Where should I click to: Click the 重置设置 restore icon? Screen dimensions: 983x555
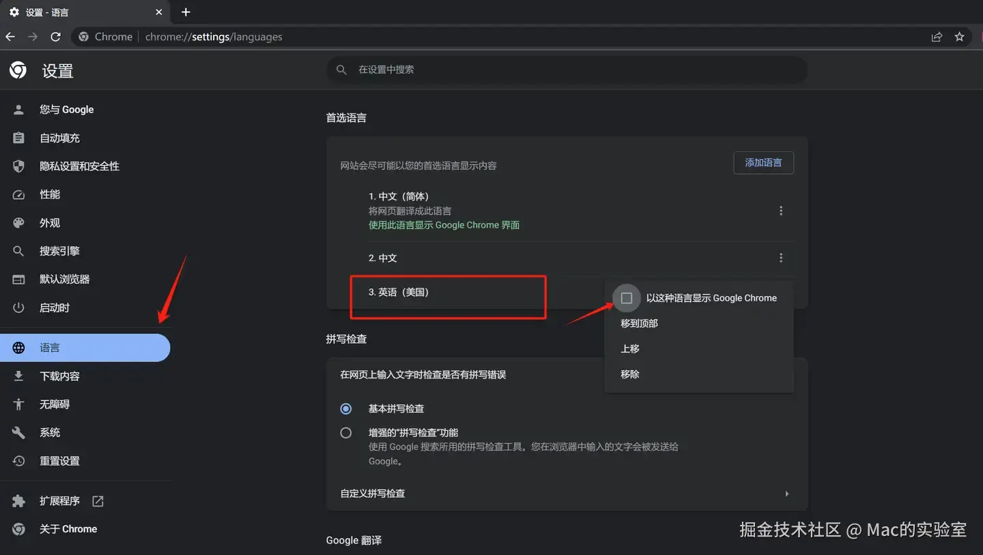coord(18,461)
